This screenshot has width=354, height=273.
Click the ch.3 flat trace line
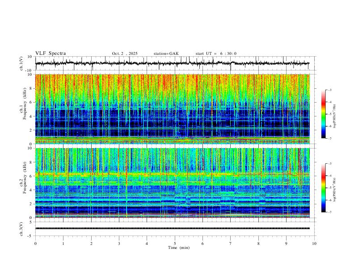(x=172, y=228)
